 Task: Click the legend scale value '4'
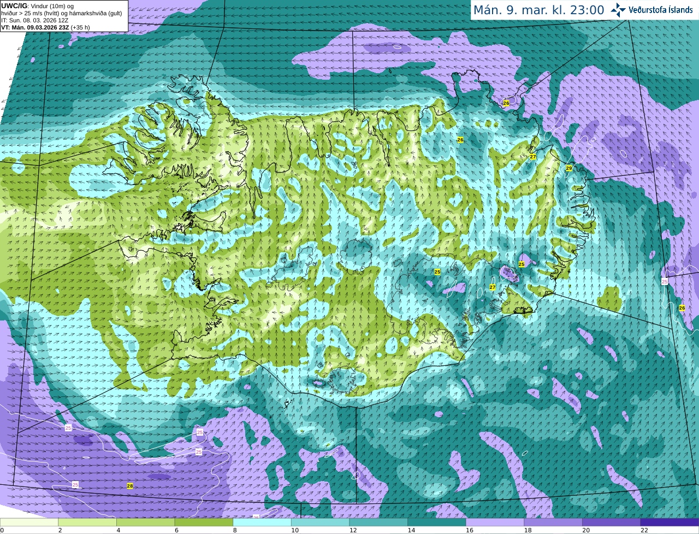click(119, 530)
